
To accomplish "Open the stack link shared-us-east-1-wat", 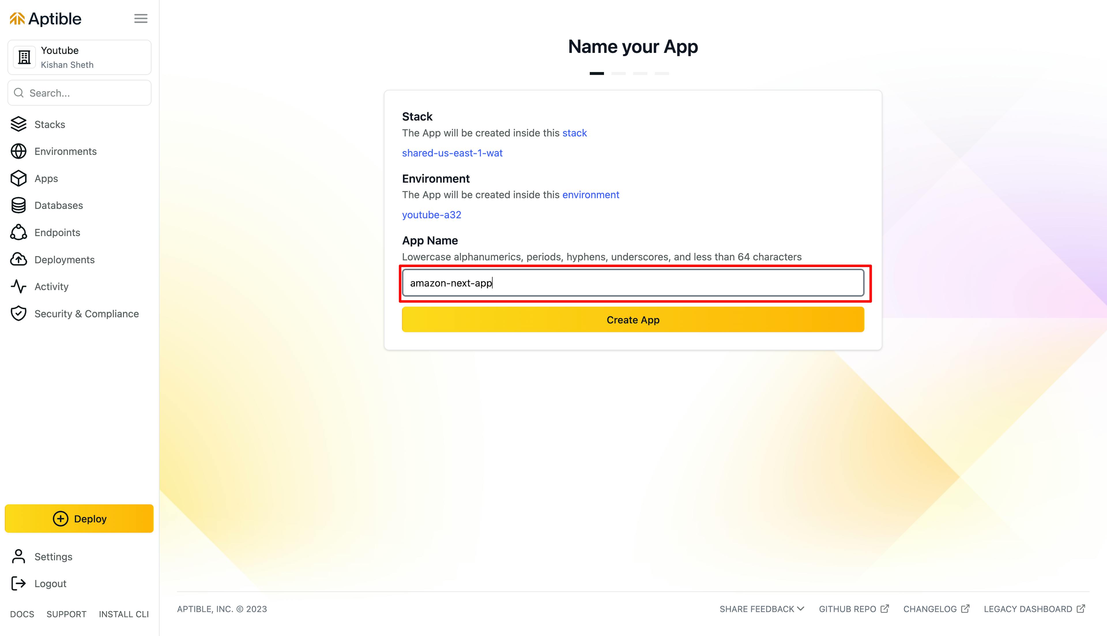I will point(452,153).
